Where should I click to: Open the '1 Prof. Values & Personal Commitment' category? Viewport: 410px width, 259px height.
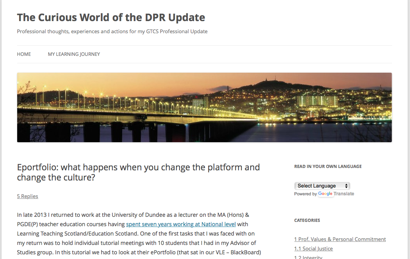pos(340,239)
